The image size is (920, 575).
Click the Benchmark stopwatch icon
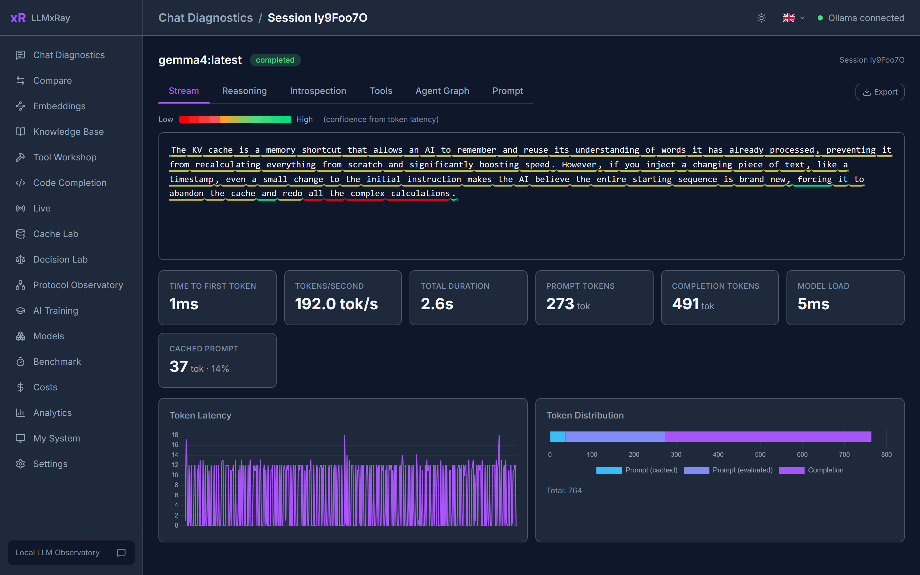20,362
